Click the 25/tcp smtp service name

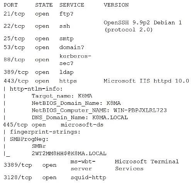(x=66, y=38)
